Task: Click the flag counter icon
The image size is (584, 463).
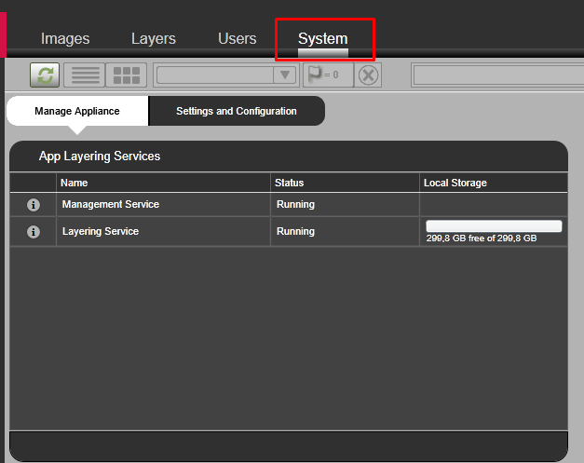Action: coord(328,75)
